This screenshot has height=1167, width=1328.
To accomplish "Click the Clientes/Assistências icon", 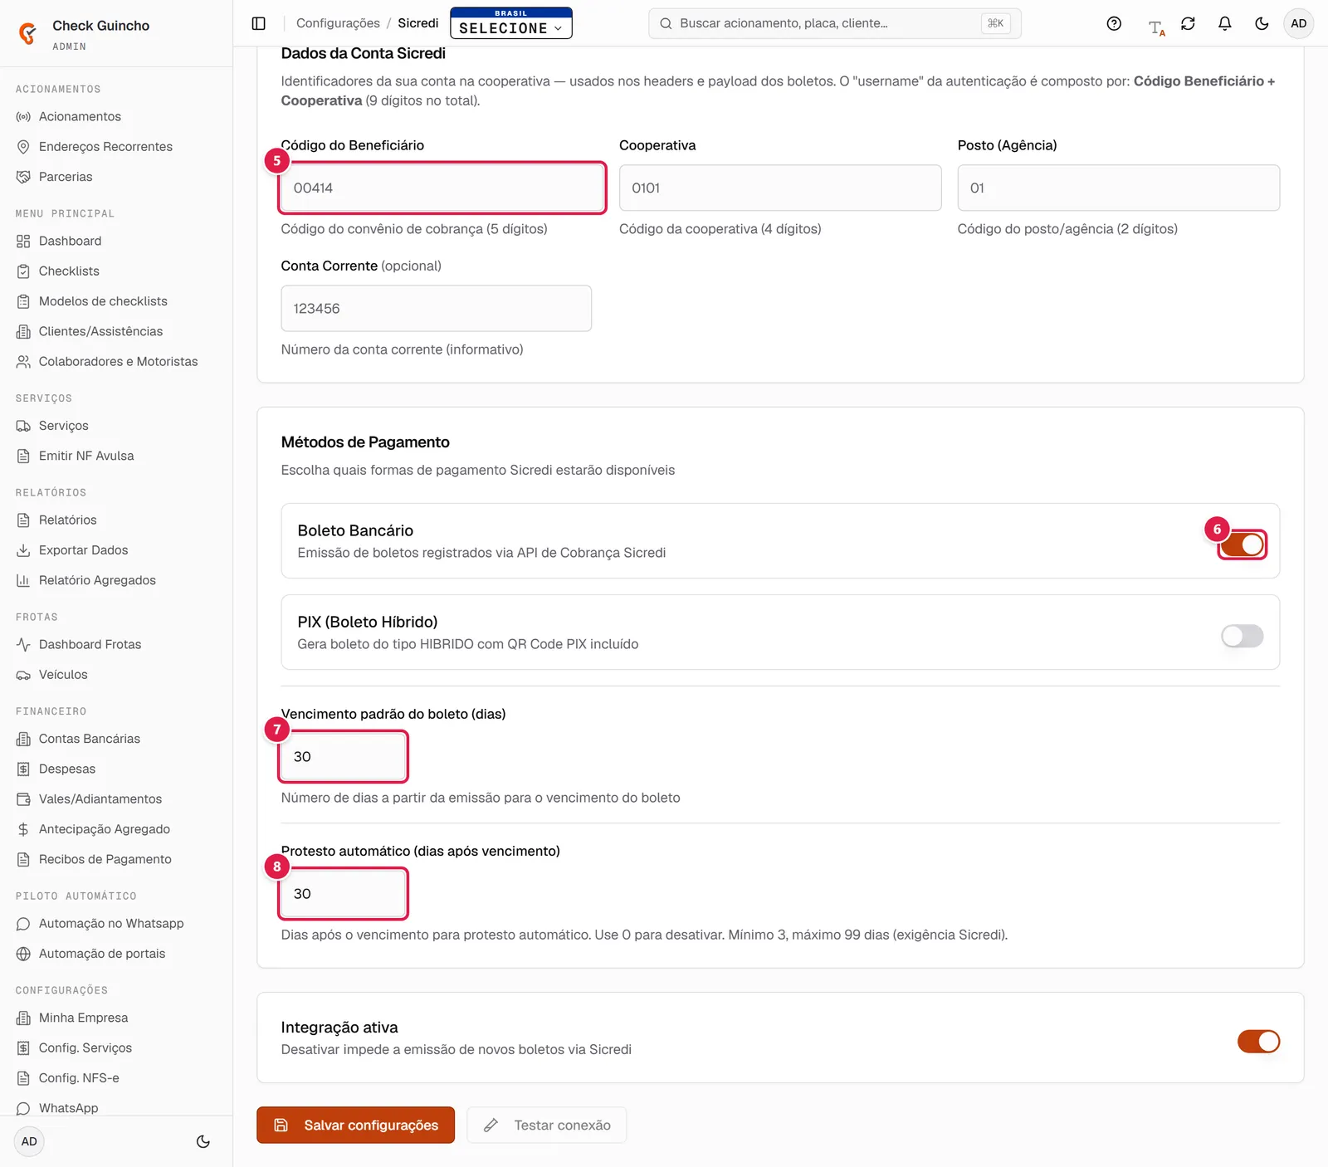I will (x=23, y=331).
